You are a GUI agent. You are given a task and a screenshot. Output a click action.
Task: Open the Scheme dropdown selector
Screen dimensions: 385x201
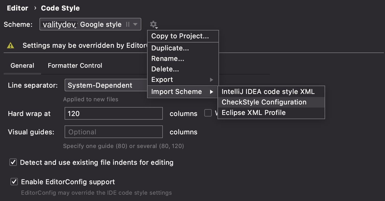pos(90,24)
